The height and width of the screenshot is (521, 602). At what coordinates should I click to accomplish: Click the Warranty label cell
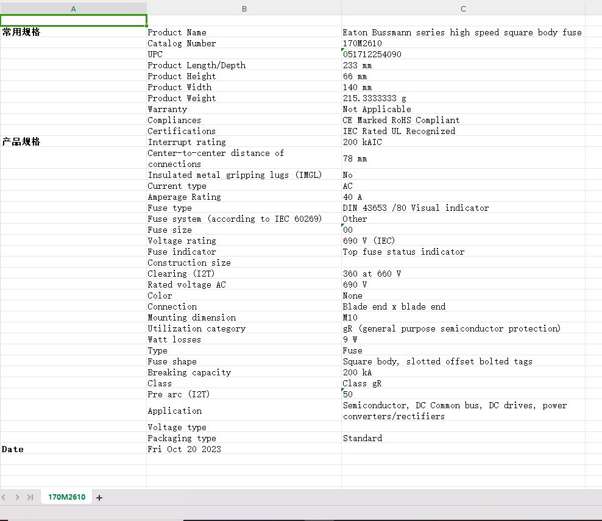click(244, 108)
